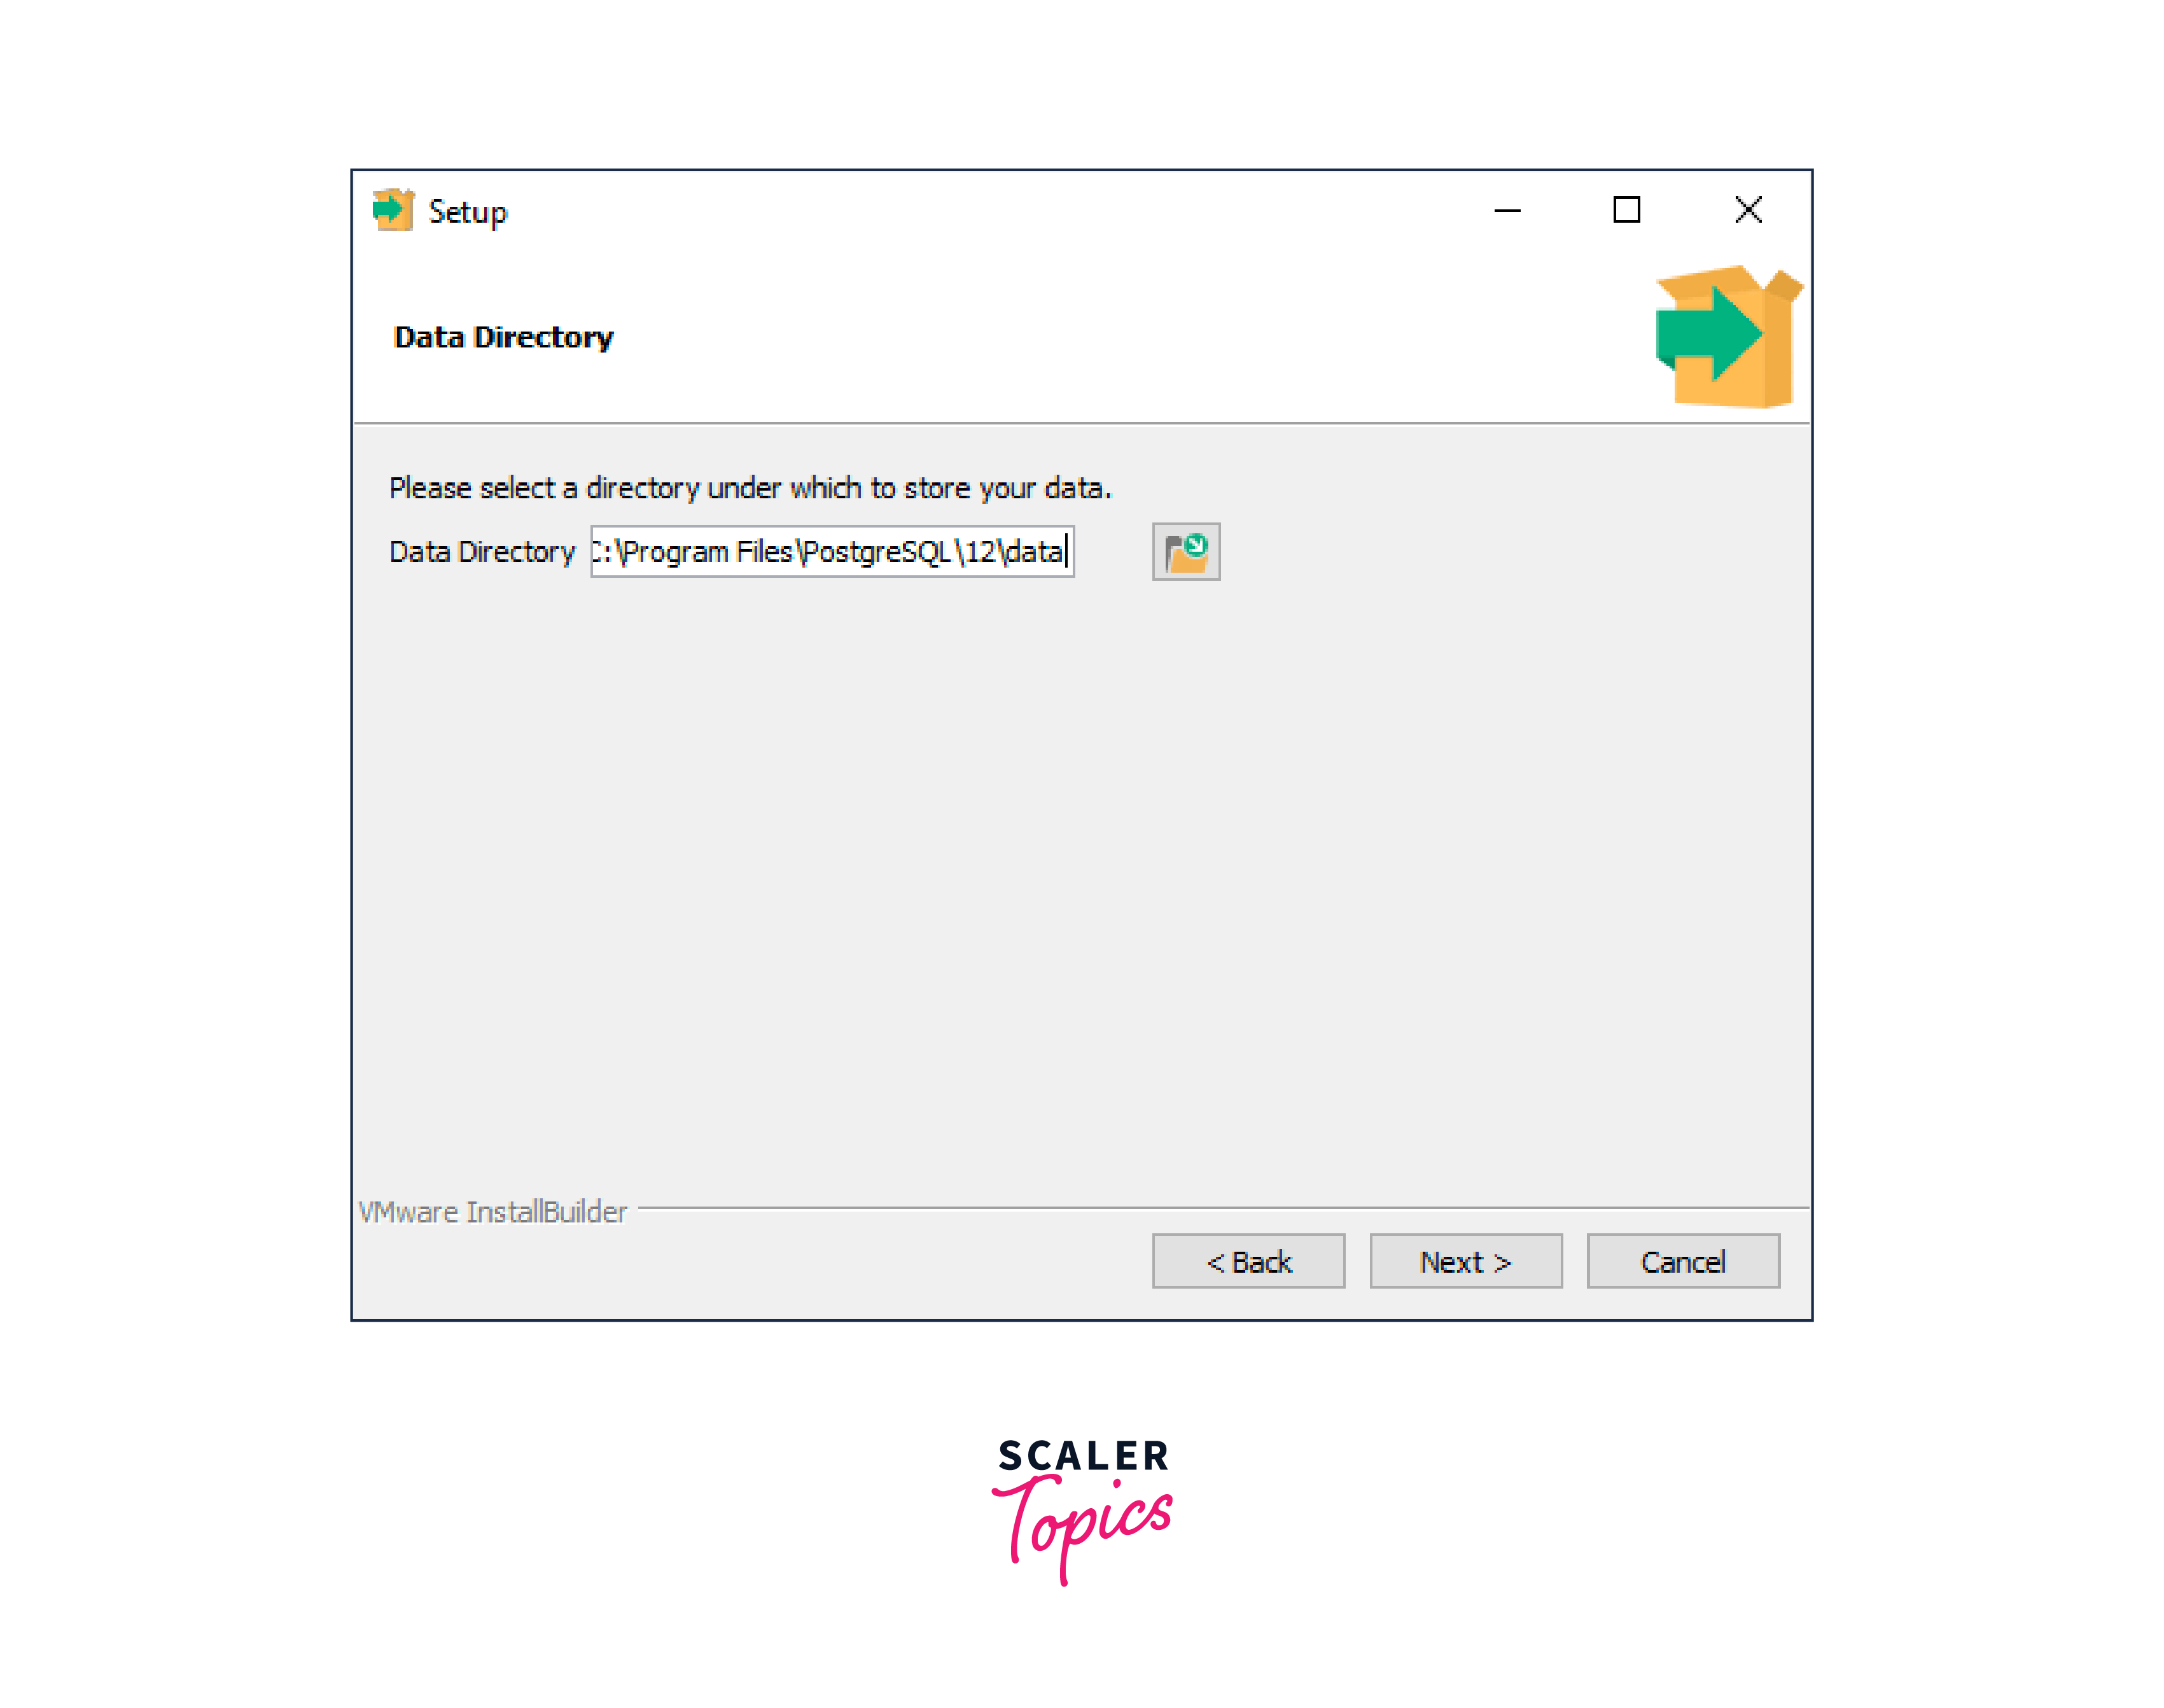Click the bold Data Directory heading
This screenshot has height=1708, width=2164.
point(503,337)
